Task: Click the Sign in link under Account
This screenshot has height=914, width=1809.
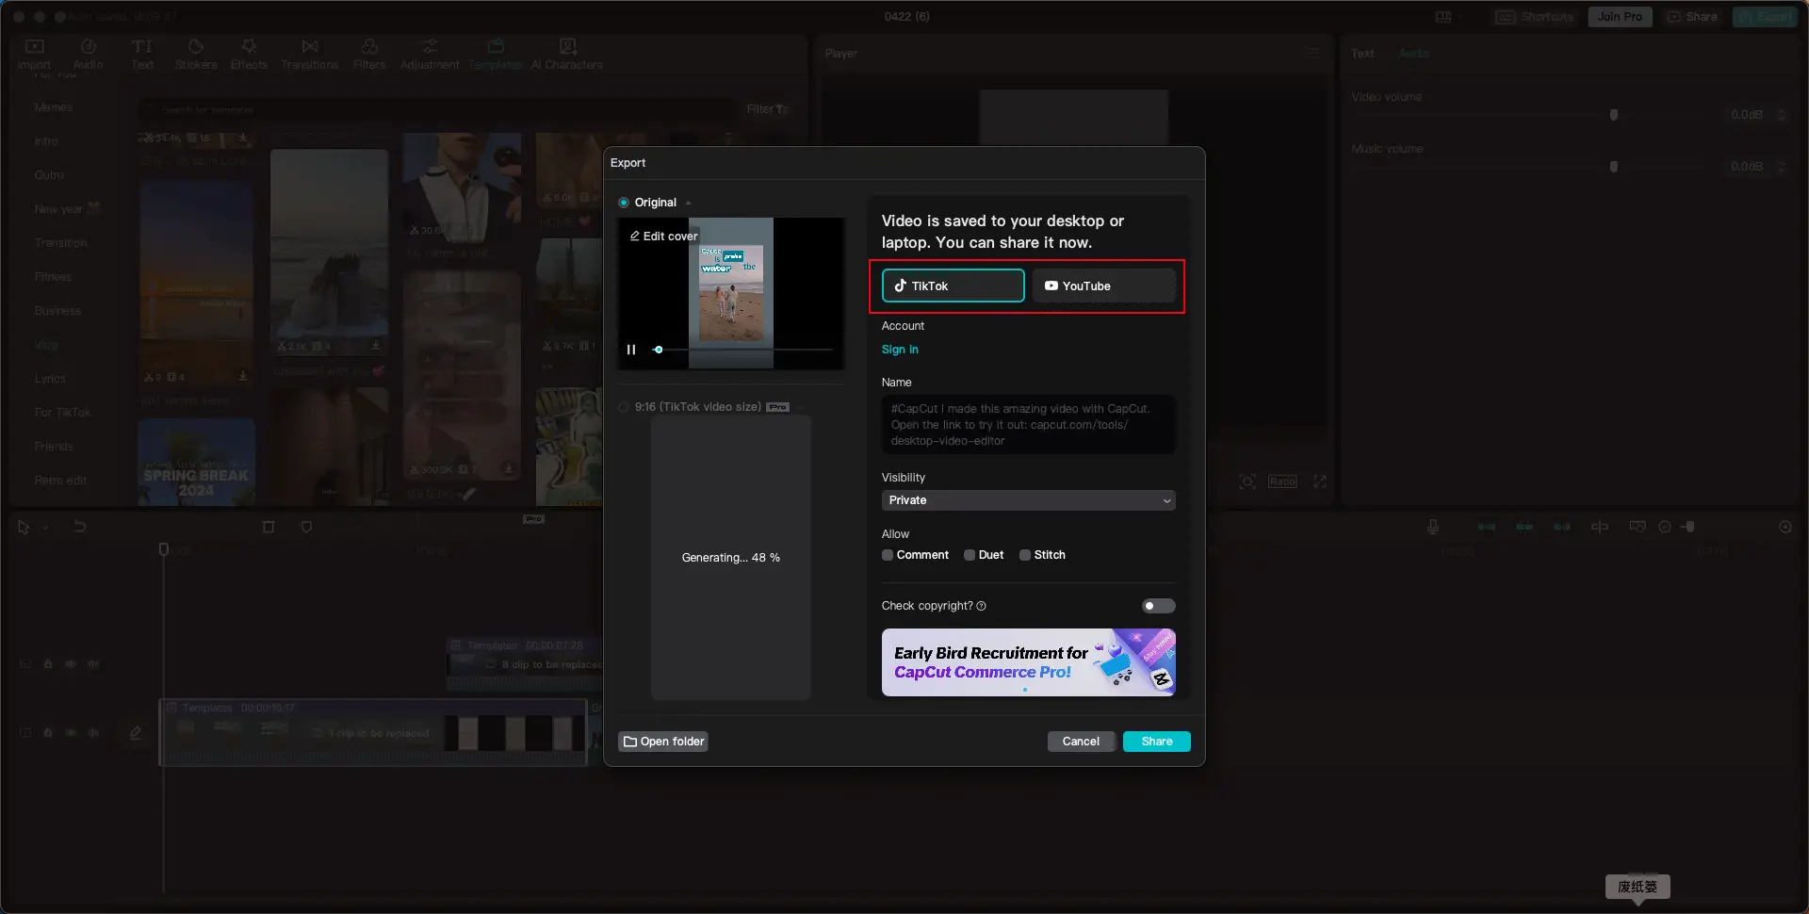Action: tap(899, 349)
